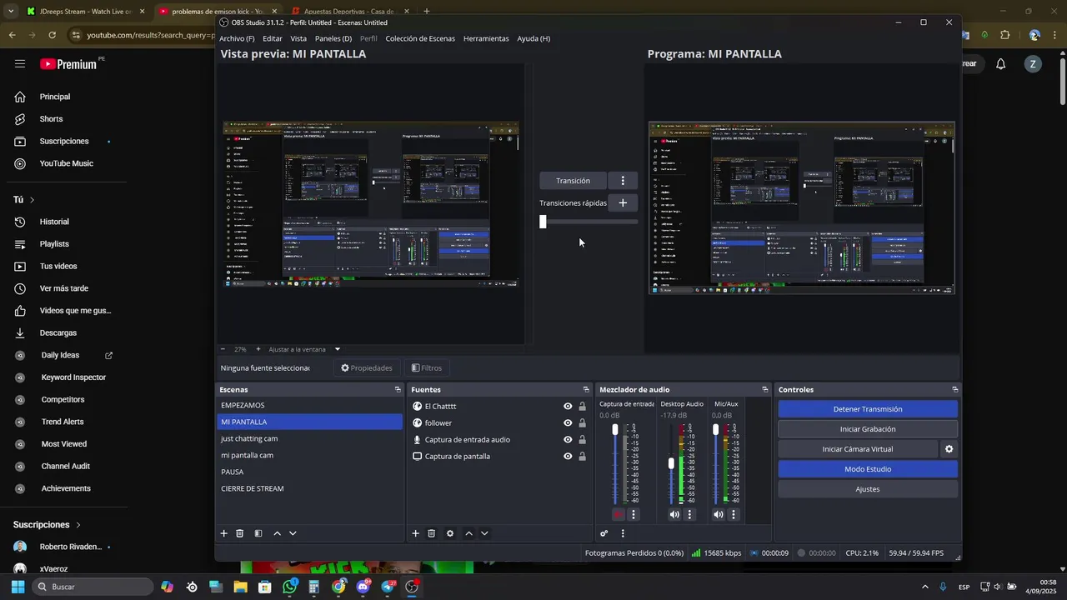Image resolution: width=1067 pixels, height=600 pixels.
Task: Delete the selected scene with trash icon
Action: [239, 533]
